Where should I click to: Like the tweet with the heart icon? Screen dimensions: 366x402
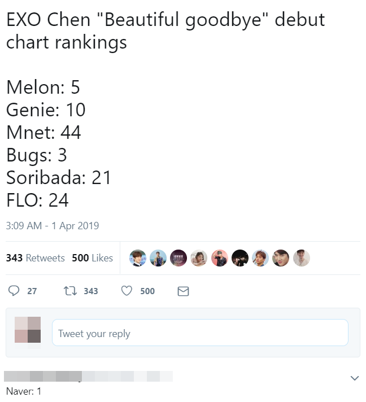coord(127,291)
